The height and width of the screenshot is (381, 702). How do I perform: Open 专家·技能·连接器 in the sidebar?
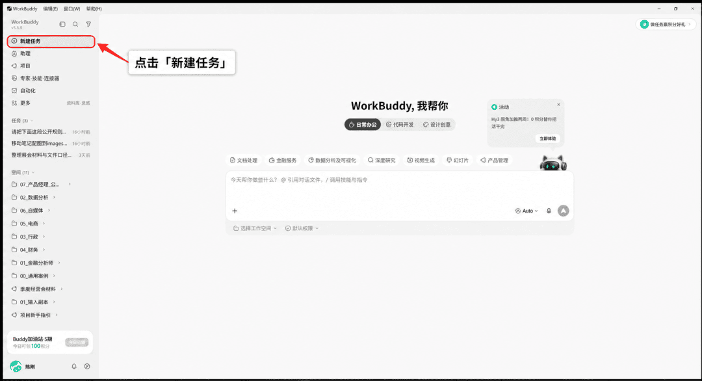(51, 79)
